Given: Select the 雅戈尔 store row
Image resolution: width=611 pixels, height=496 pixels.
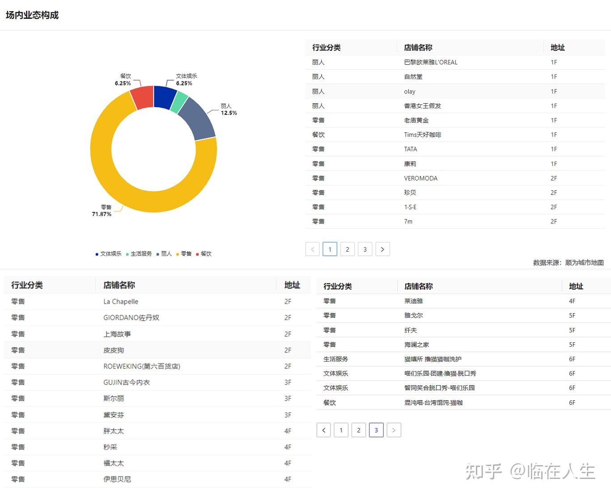Looking at the screenshot, I should 464,315.
